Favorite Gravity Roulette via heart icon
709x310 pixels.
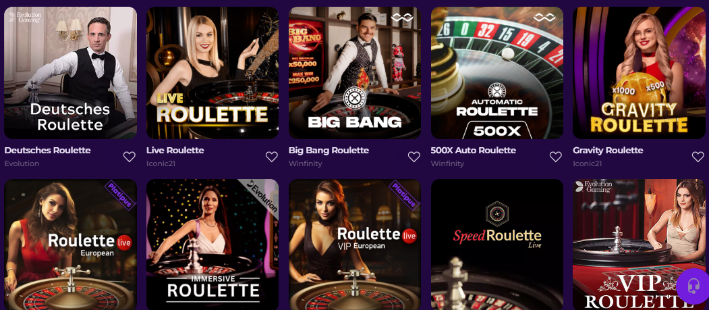698,157
